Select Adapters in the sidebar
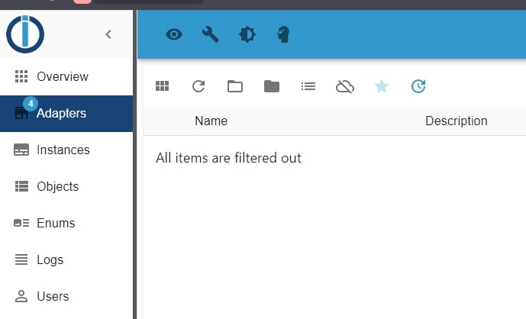 pyautogui.click(x=66, y=114)
